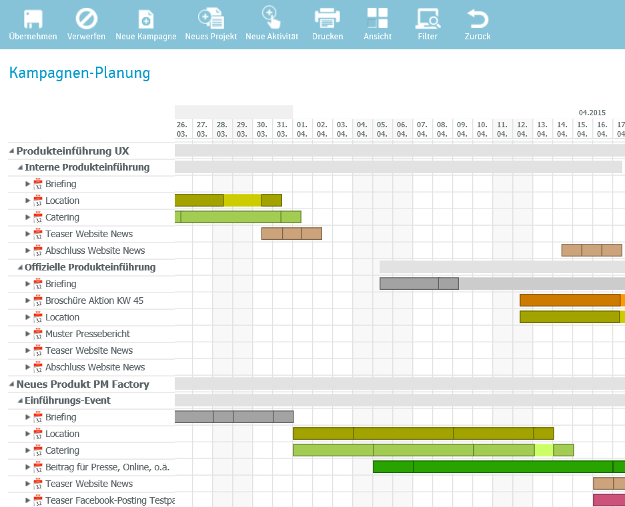The width and height of the screenshot is (625, 507).
Task: Select Broschüre Aktion KW 45 label
Action: pos(95,300)
